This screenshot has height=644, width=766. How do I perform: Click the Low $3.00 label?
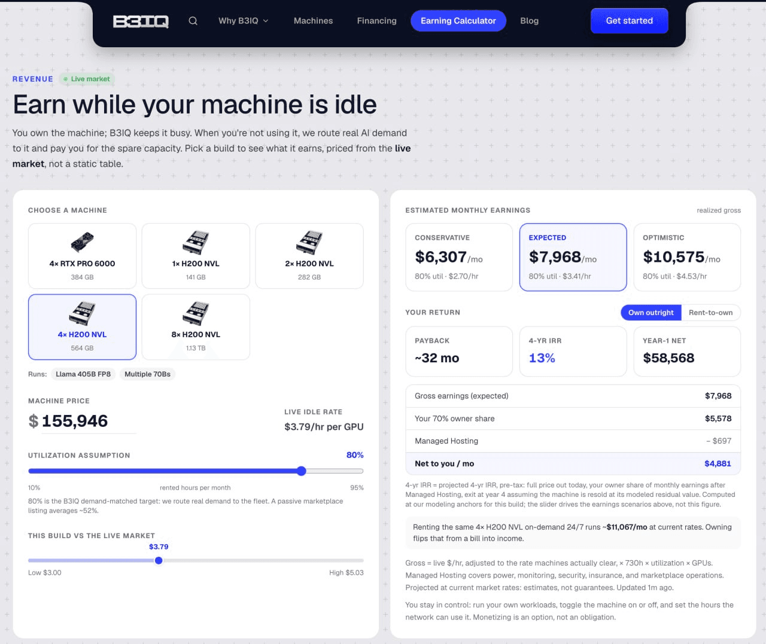tap(45, 573)
